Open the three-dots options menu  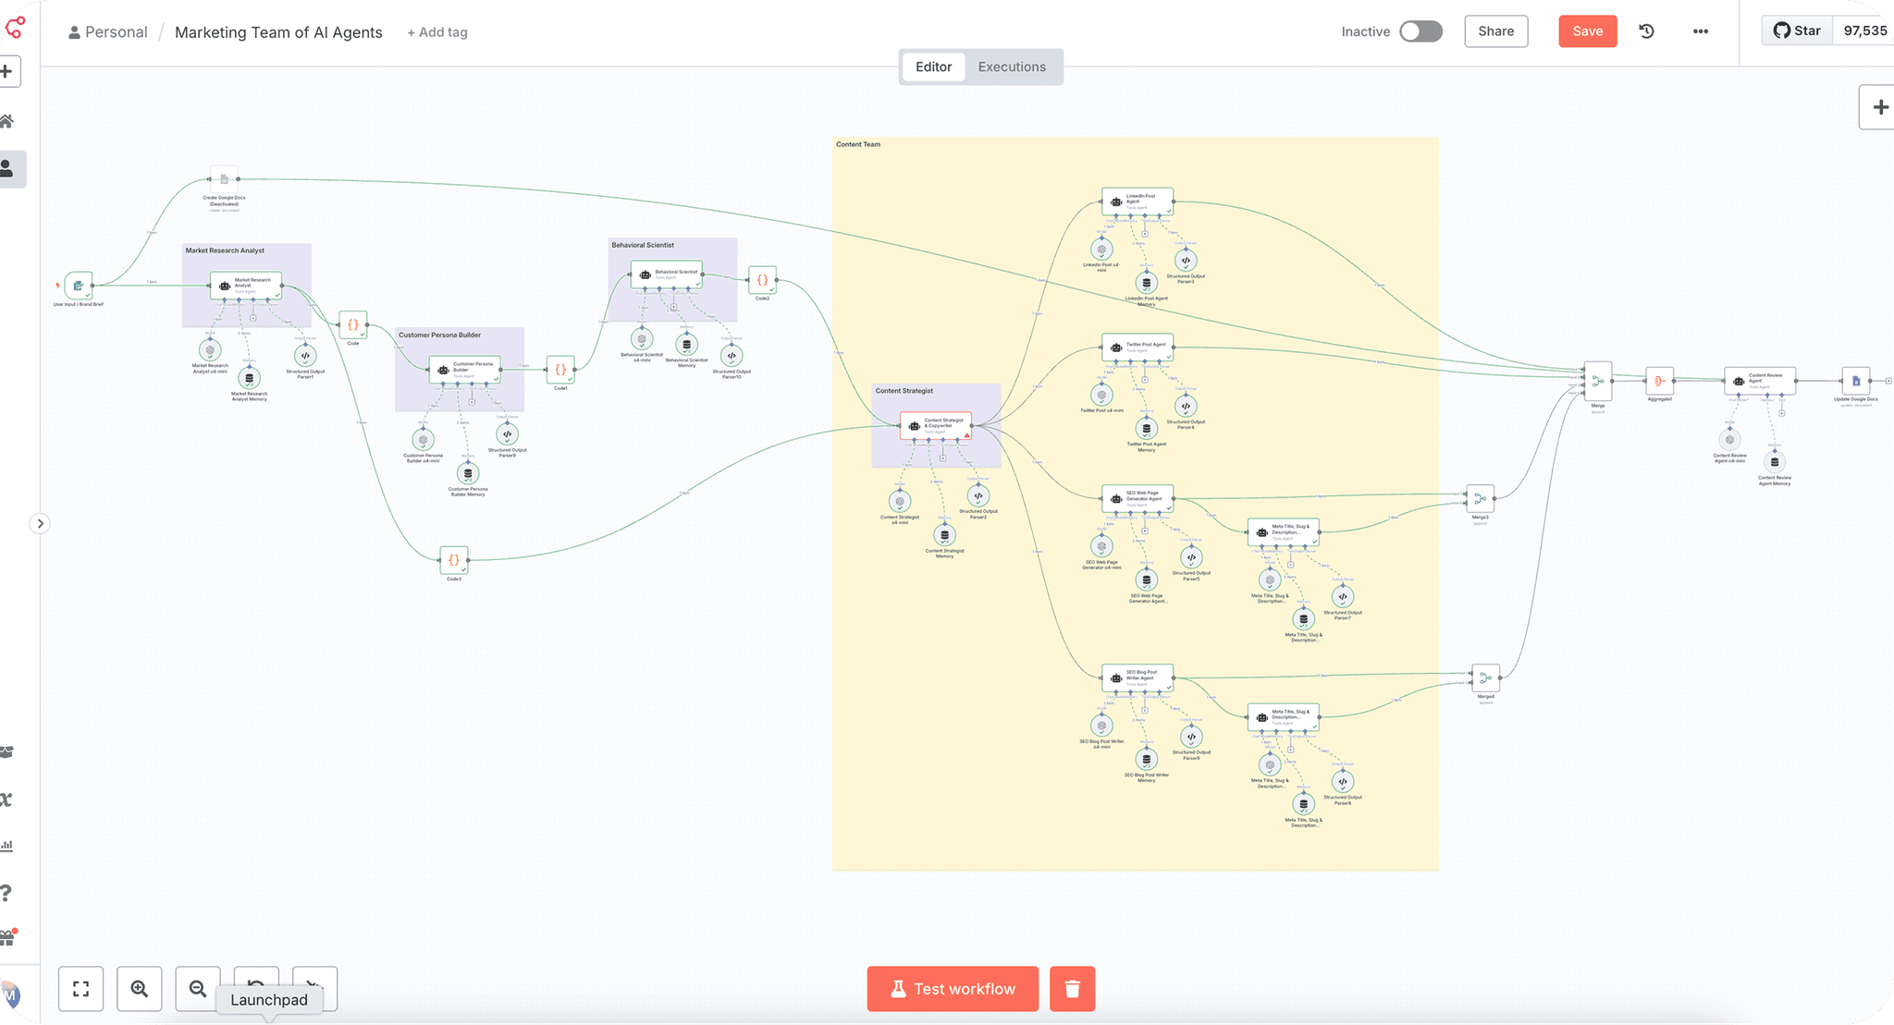pyautogui.click(x=1700, y=31)
